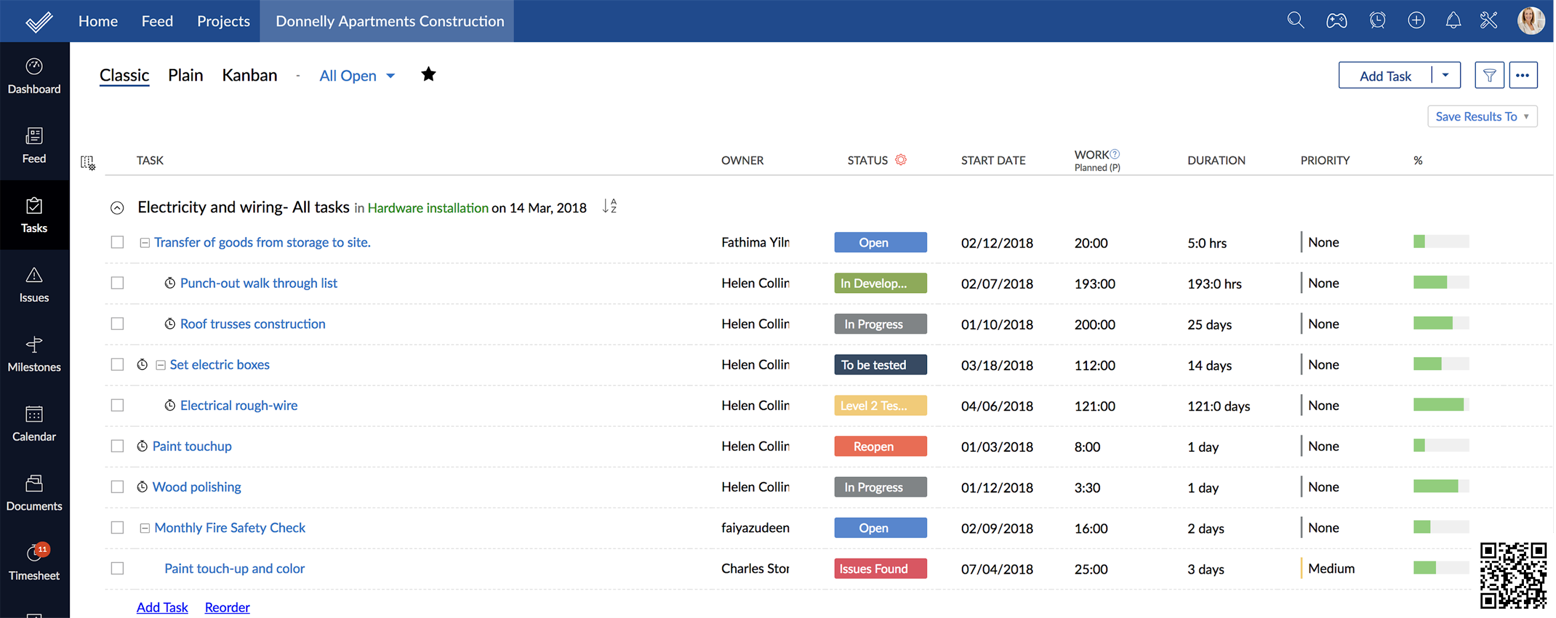Screen dimensions: 1556x618
Task: Click the Add Task button
Action: coord(1385,75)
